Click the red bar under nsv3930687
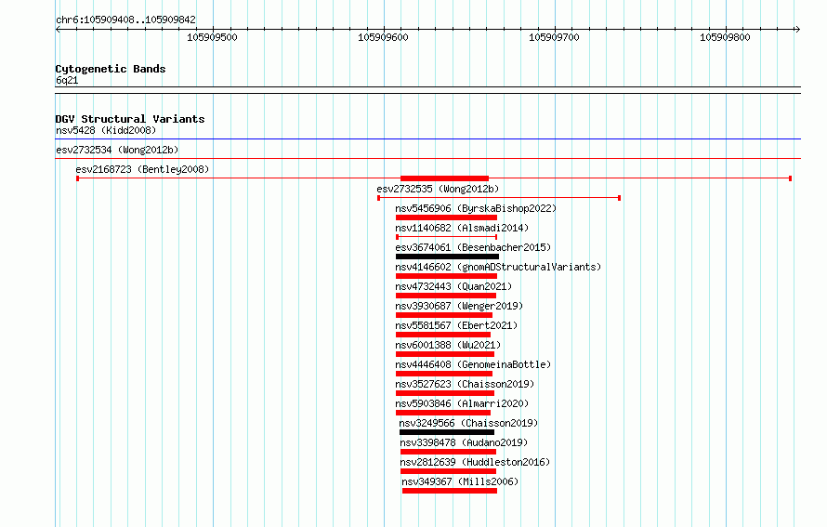 (444, 315)
